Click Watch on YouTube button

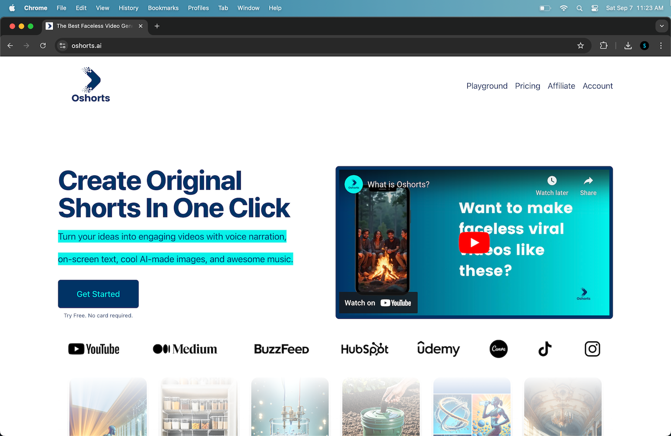378,303
